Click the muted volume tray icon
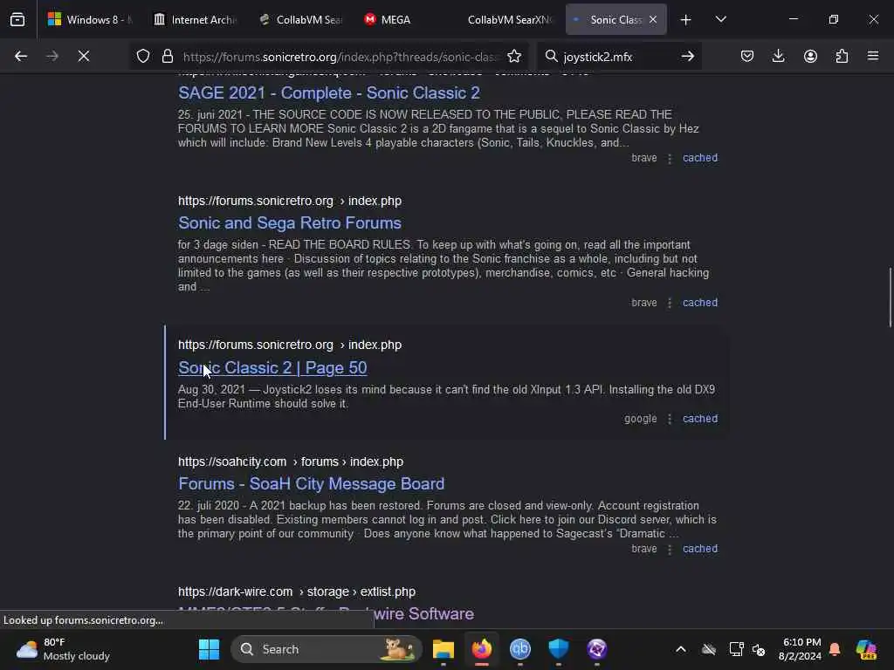The height and width of the screenshot is (670, 894). click(759, 649)
